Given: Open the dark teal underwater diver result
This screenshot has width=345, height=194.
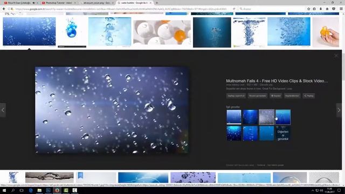Looking at the screenshot, I should pos(212,32).
